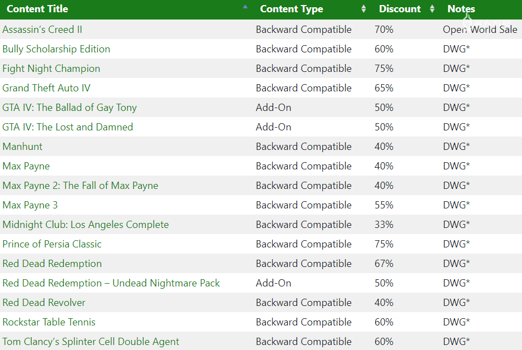Open Tom Clancy's Splinter Cell Double Agent
This screenshot has width=522, height=350.
tap(91, 342)
